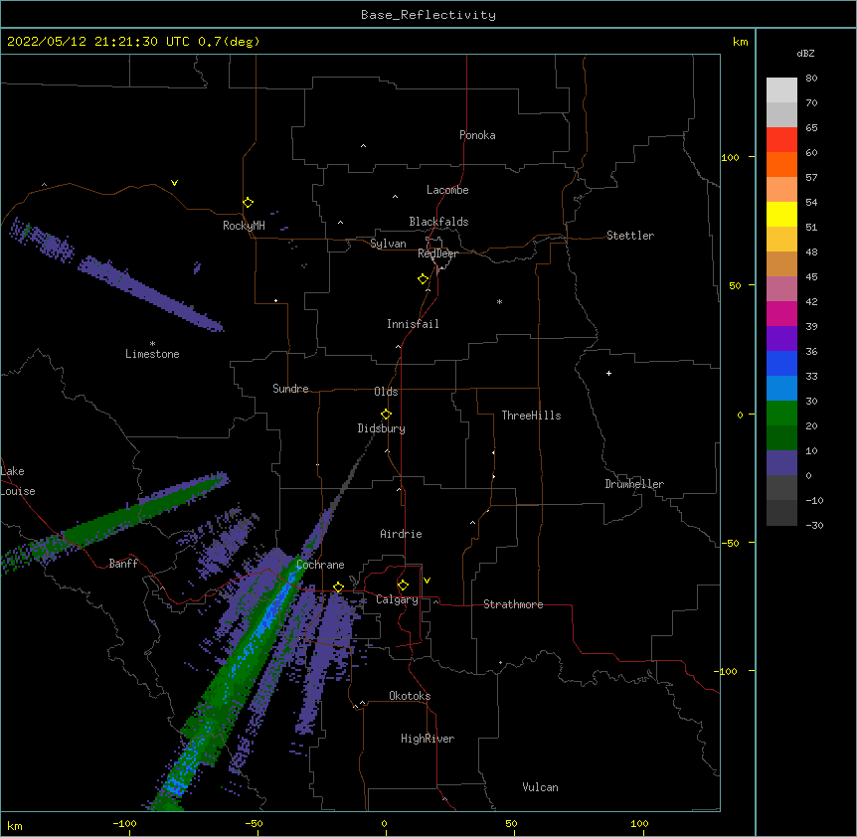Click the Olds town label
Viewport: 857px width, 837px height.
tap(386, 392)
